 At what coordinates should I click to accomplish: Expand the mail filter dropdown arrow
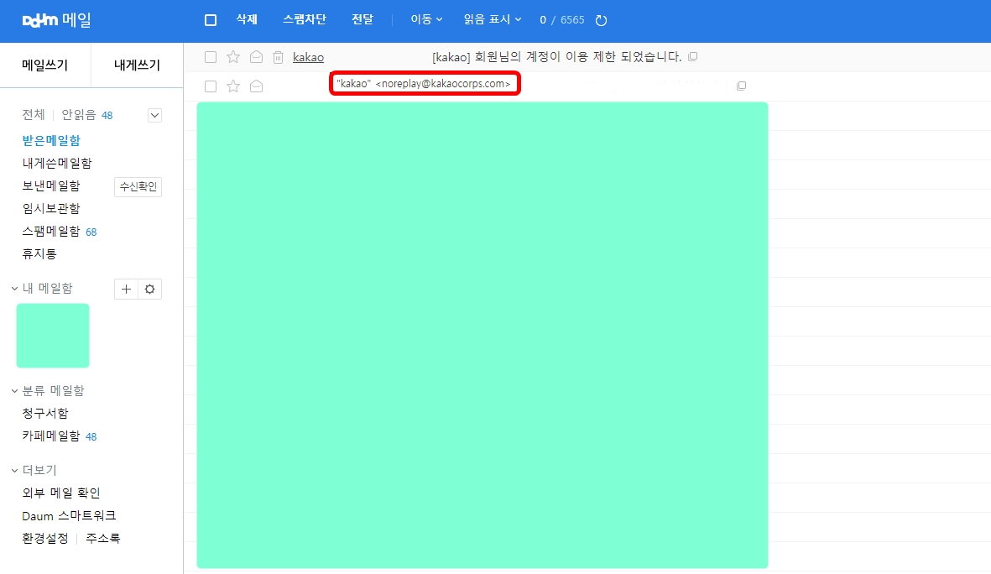tap(155, 115)
